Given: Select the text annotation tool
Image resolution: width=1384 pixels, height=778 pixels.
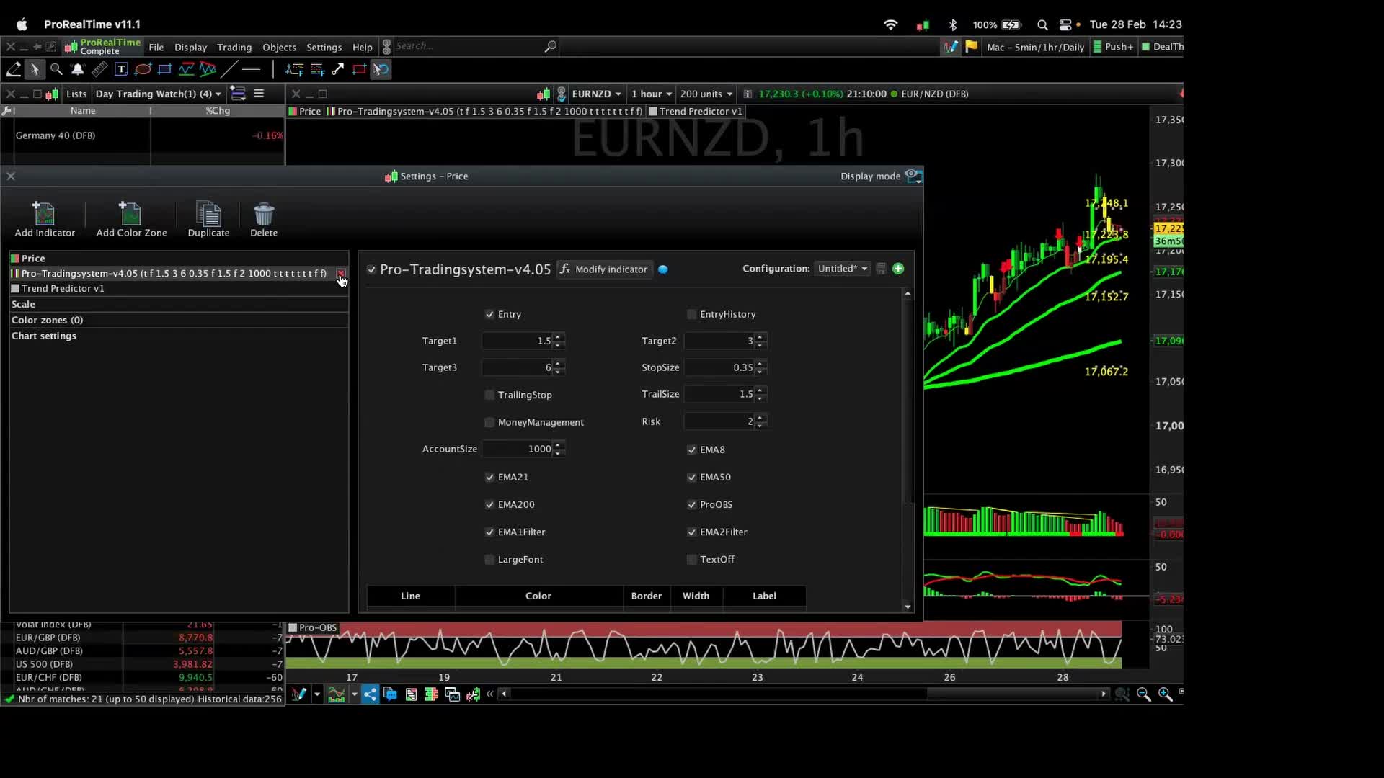Looking at the screenshot, I should [121, 69].
